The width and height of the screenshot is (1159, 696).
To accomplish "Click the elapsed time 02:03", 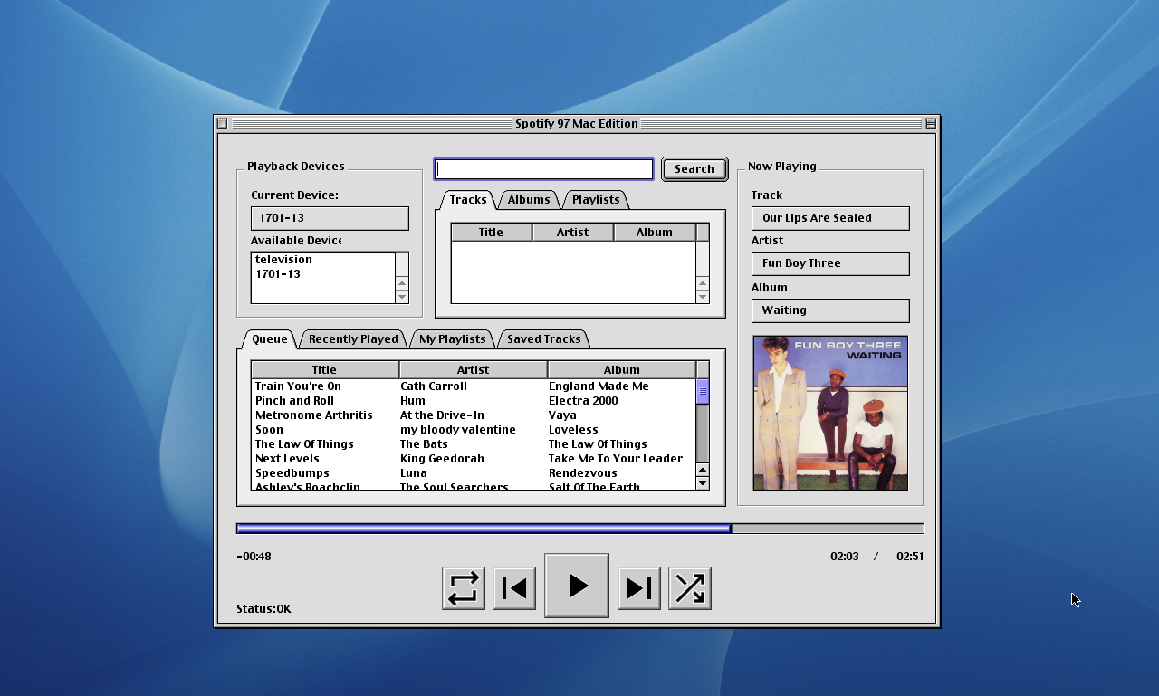I will pos(844,557).
